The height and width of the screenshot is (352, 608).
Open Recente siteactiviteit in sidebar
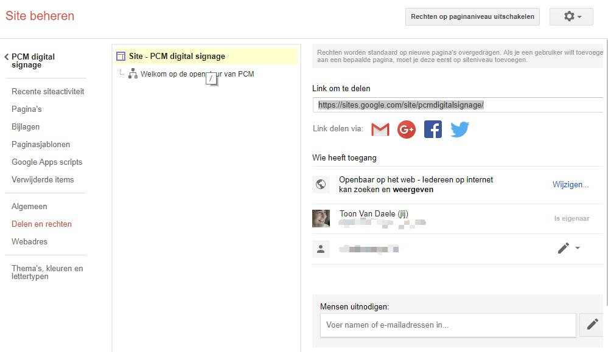tap(48, 92)
